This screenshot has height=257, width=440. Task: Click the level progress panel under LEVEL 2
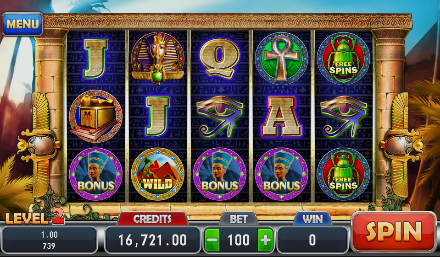49,240
